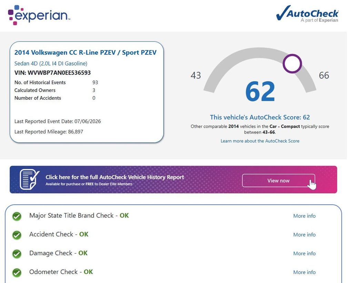Click the View now button
Viewport: 353px width, 283px height.
[279, 180]
